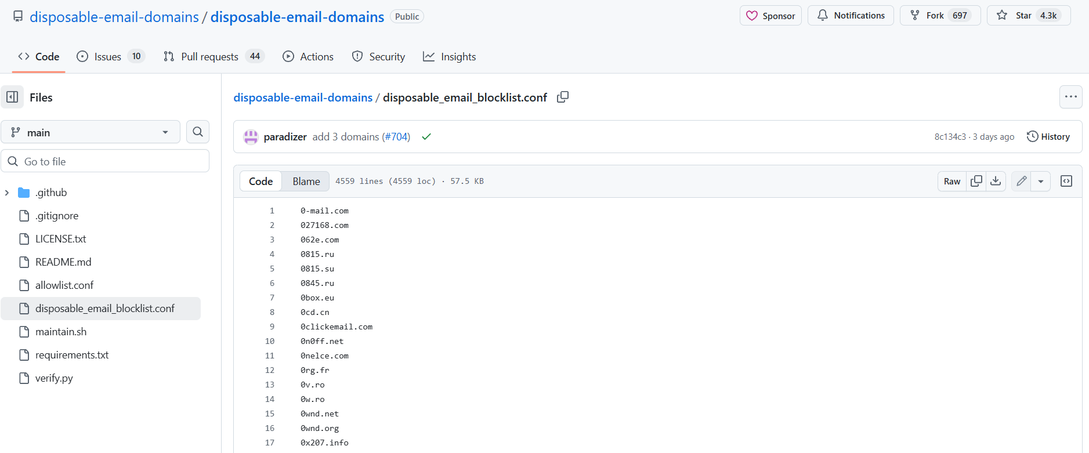This screenshot has width=1089, height=453.
Task: Select the Code view toggle
Action: (261, 181)
